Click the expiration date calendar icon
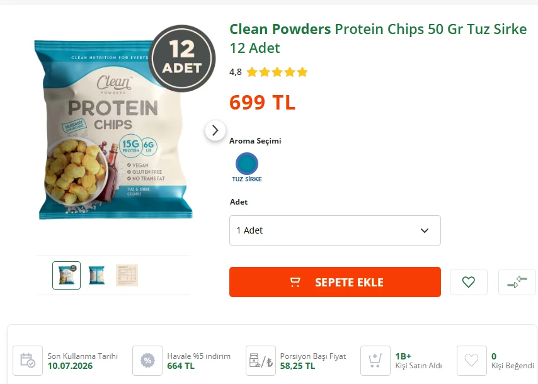The width and height of the screenshot is (538, 384). pyautogui.click(x=26, y=360)
